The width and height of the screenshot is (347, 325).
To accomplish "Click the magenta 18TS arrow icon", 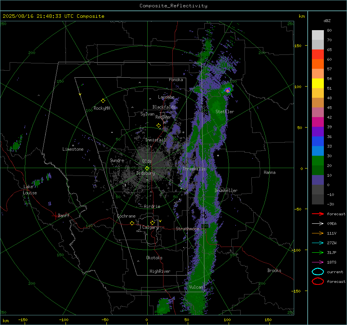I will 318,262.
